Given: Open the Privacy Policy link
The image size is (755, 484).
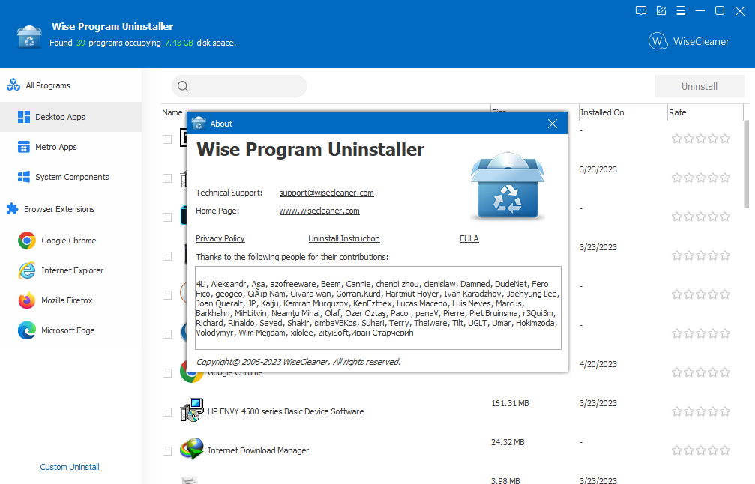Looking at the screenshot, I should click(x=220, y=238).
